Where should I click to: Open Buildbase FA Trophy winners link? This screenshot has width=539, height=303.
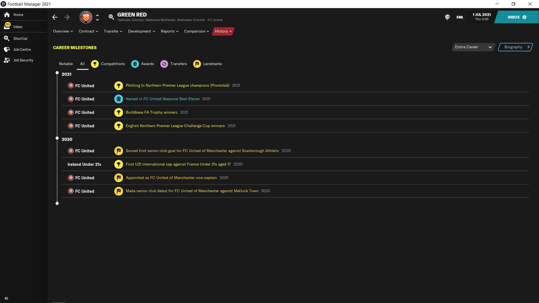(x=152, y=112)
